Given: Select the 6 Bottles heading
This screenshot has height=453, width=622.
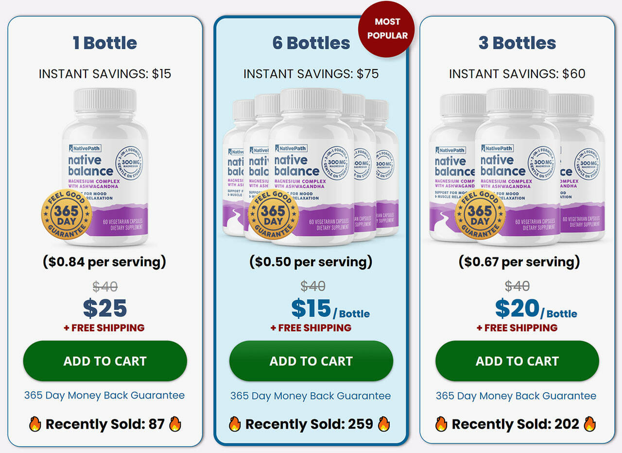Looking at the screenshot, I should (311, 43).
